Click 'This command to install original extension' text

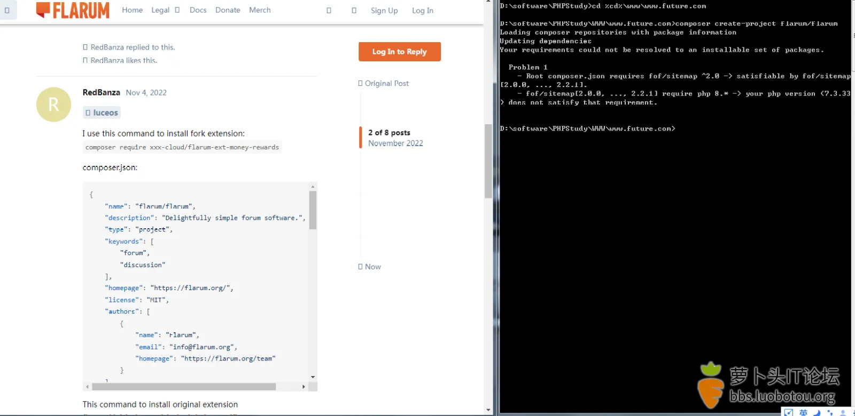click(x=160, y=404)
